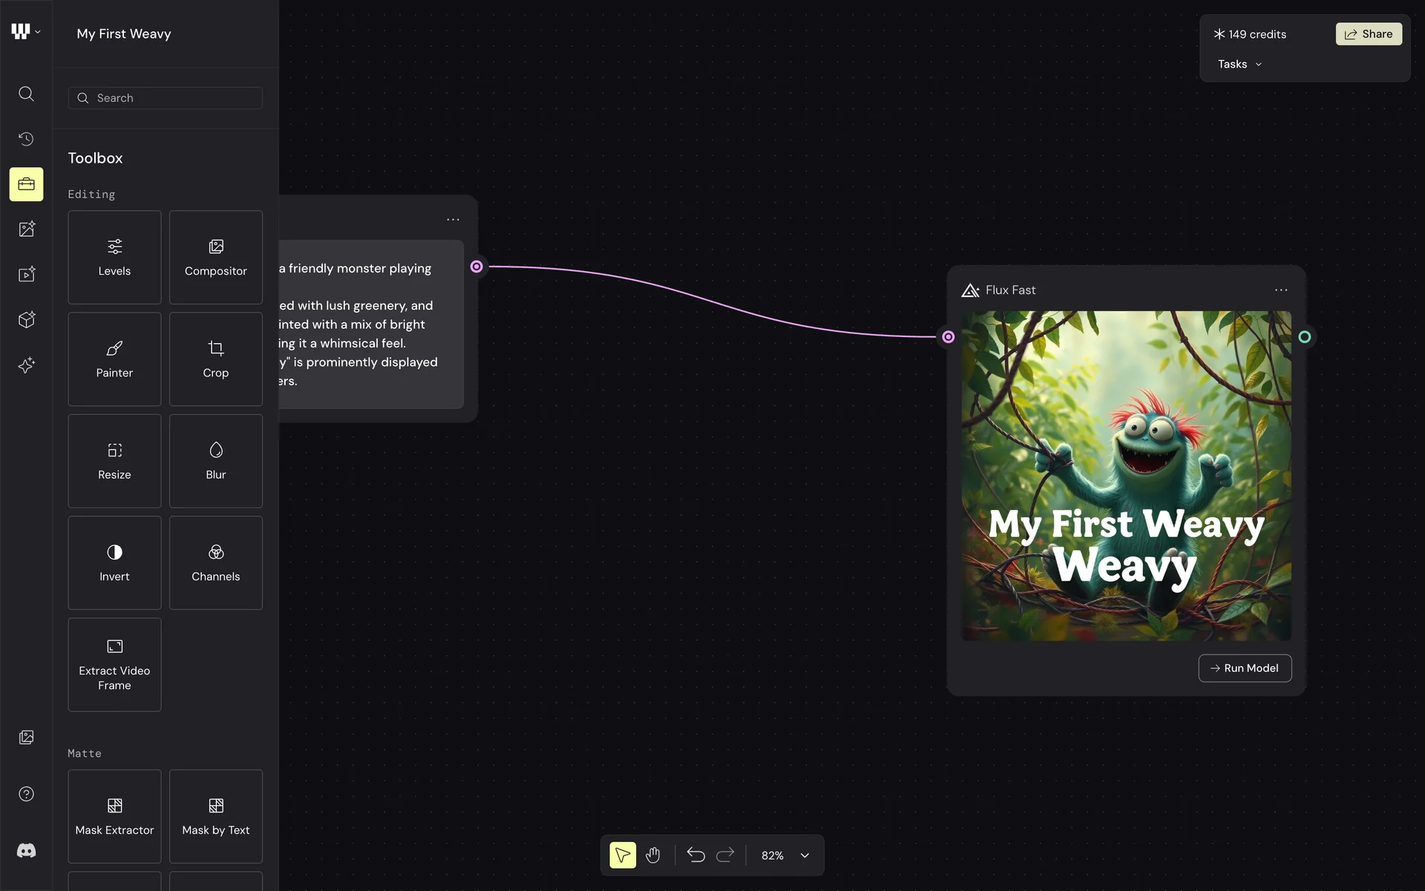
Task: Open the image models sidebar icon
Action: [x=26, y=229]
